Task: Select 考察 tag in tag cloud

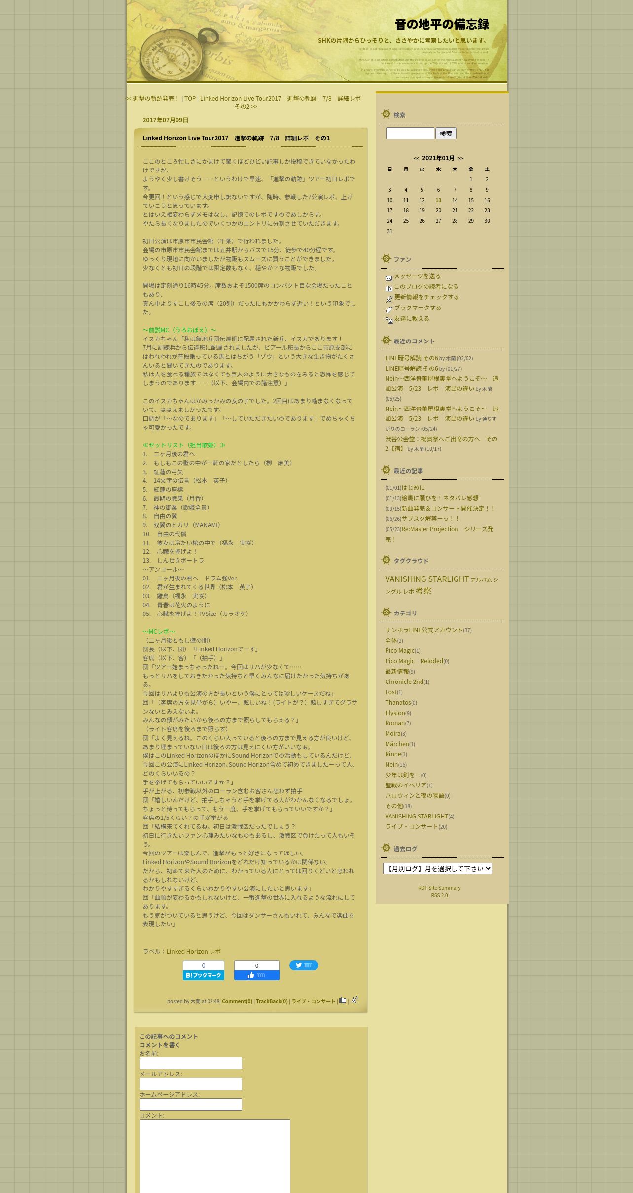Action: point(423,591)
